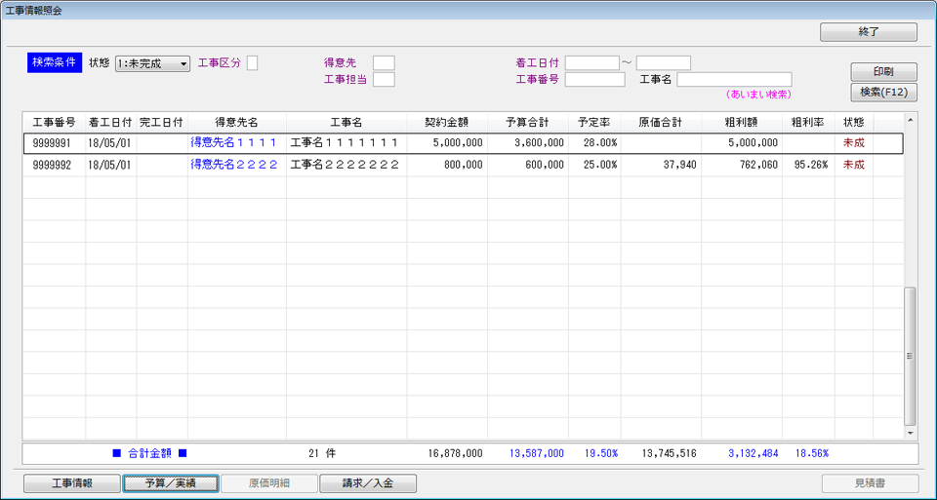Viewport: 937px width, 500px height.
Task: Run search with 検索(F12) button
Action: click(x=884, y=93)
